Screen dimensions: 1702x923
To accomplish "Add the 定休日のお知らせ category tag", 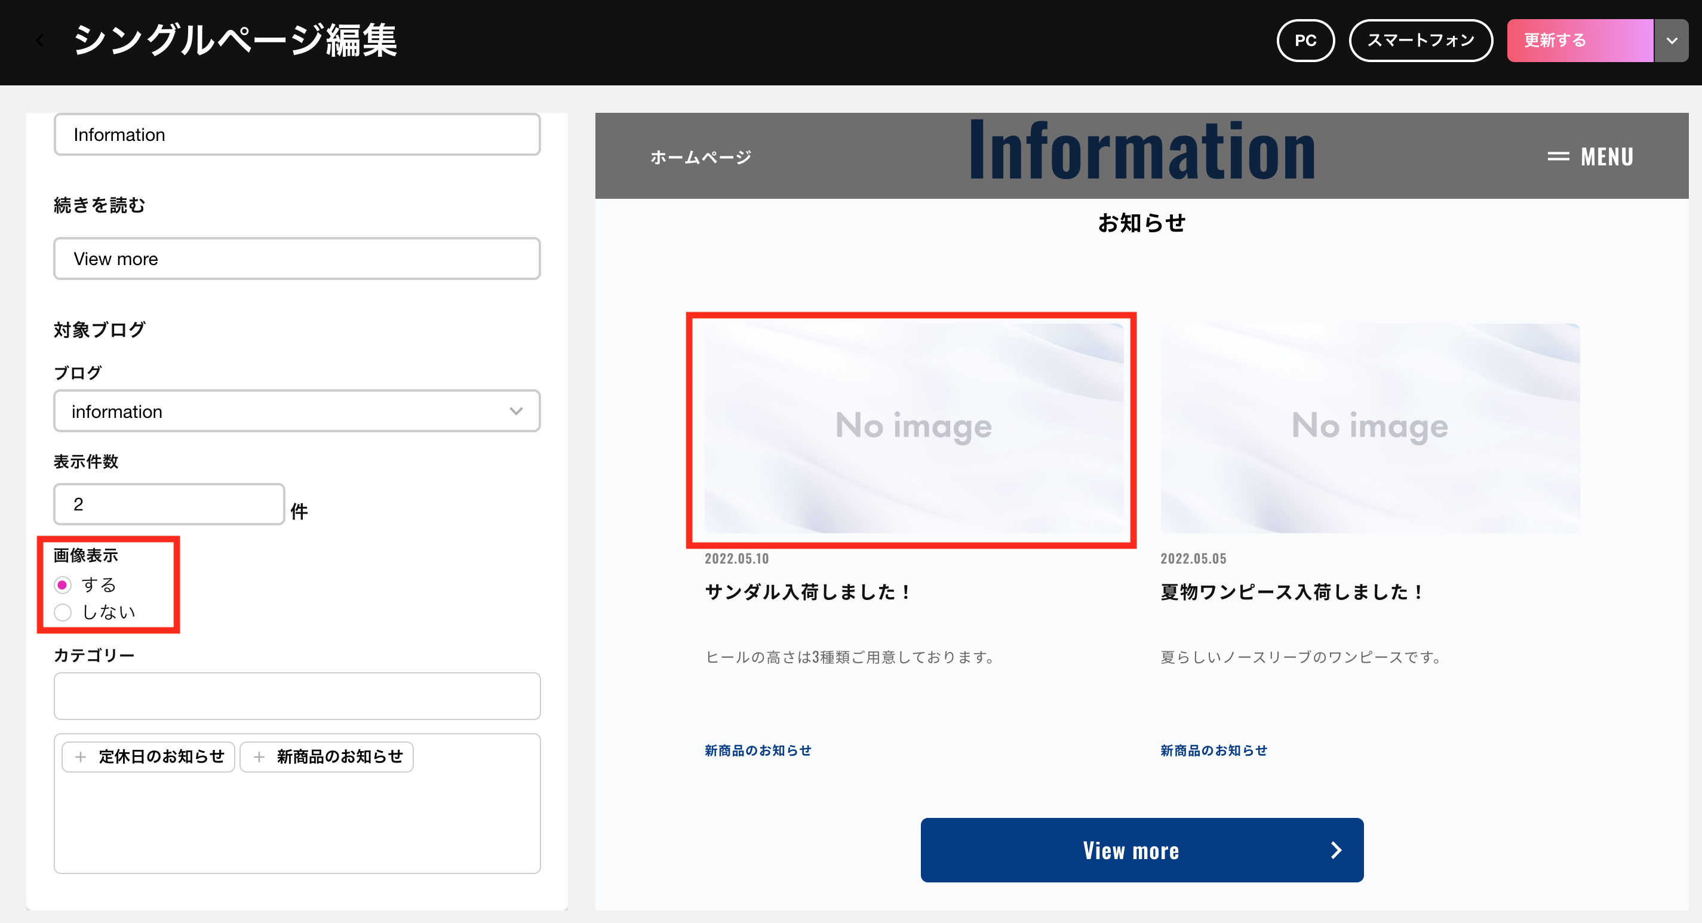I will (x=148, y=756).
